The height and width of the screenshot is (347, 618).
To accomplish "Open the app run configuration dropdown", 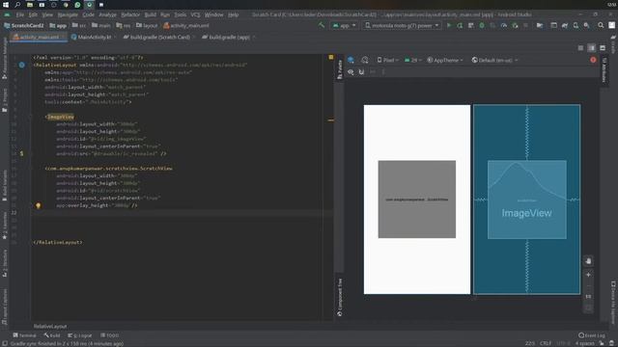I will [344, 25].
